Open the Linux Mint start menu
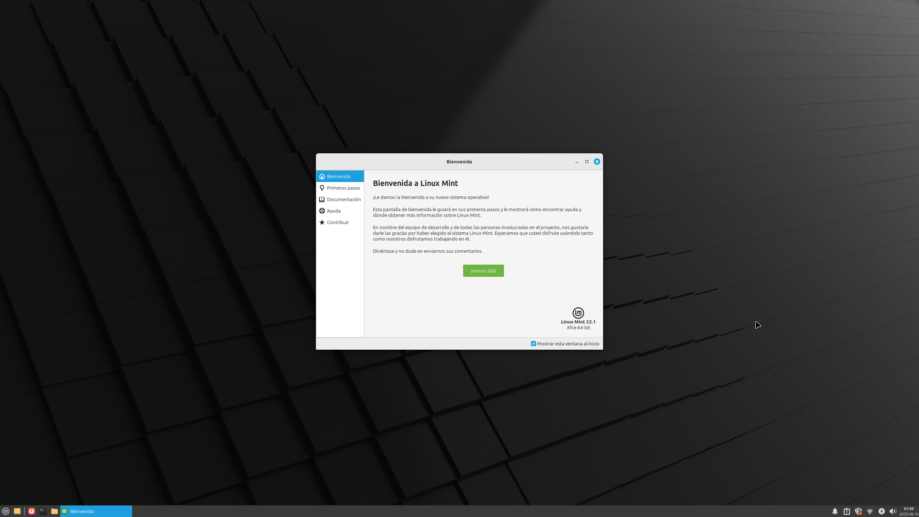Screen dimensions: 919x517 click(x=6, y=511)
